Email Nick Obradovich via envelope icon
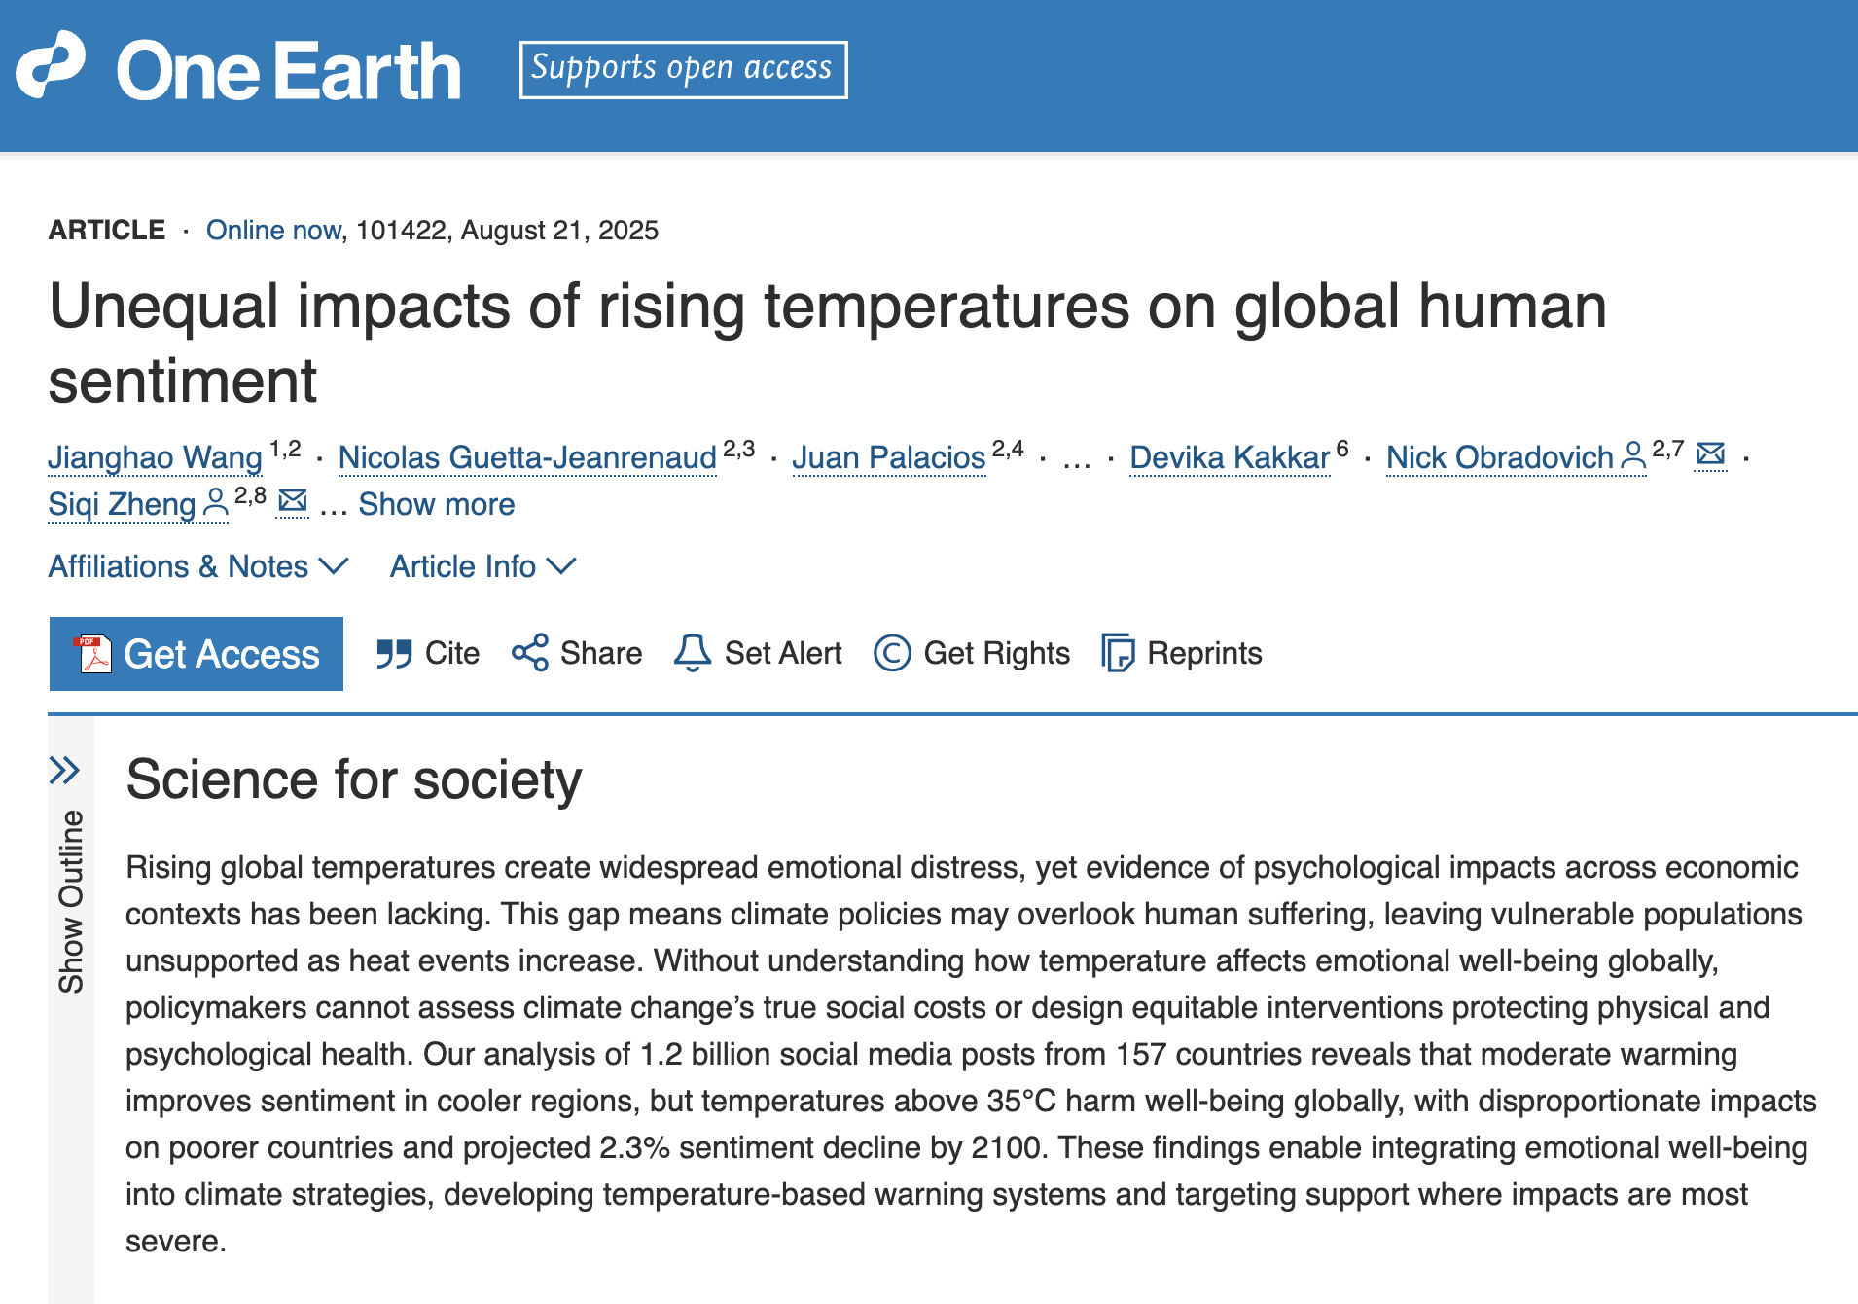The width and height of the screenshot is (1858, 1304). coord(1709,453)
